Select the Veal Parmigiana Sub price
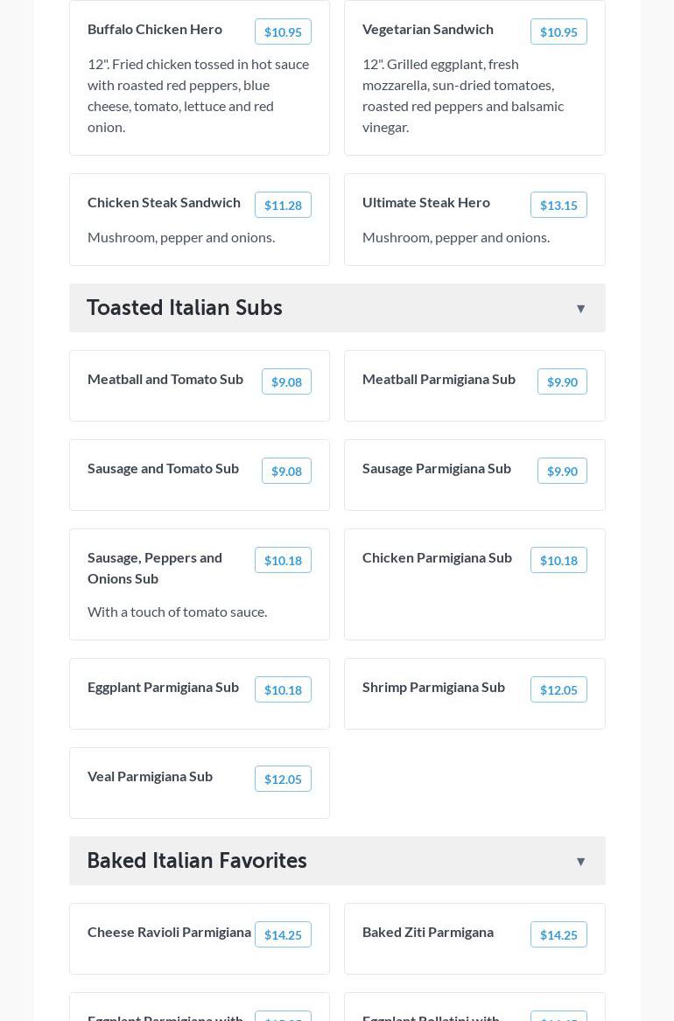 (x=283, y=780)
